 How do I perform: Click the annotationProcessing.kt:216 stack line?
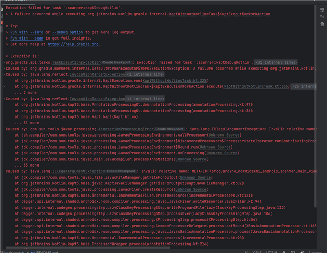tap(111, 244)
